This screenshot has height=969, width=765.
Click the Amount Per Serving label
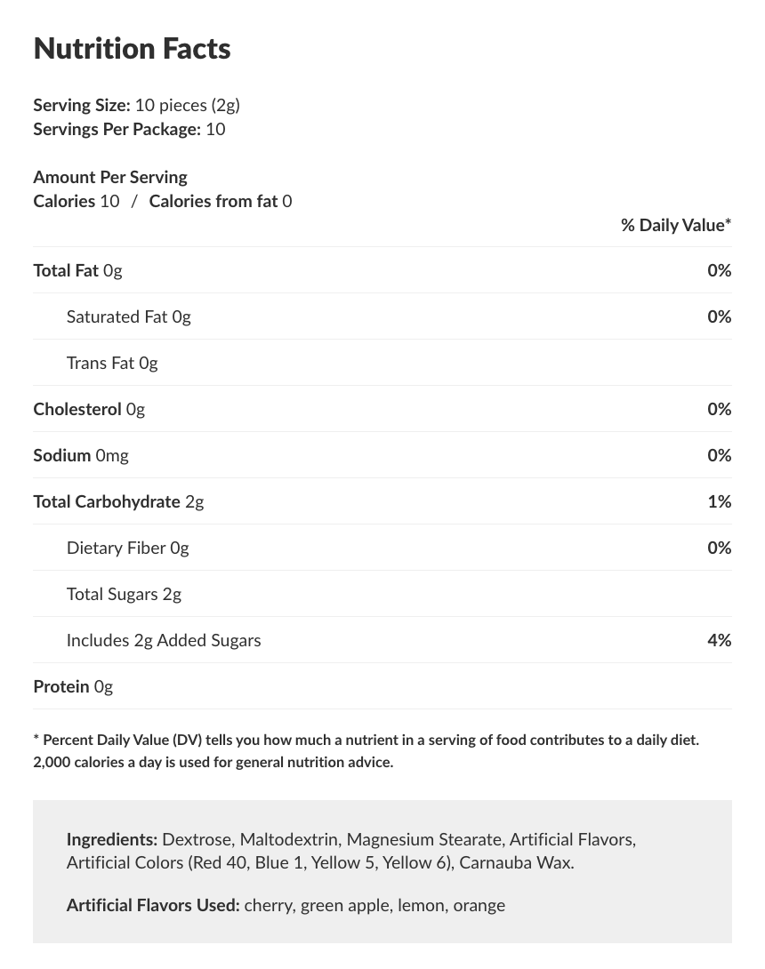(110, 177)
